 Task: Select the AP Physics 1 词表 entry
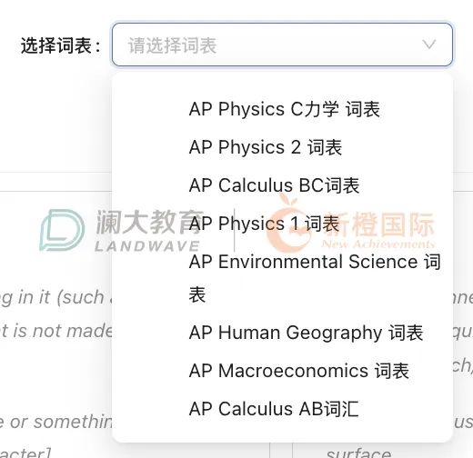tap(264, 224)
